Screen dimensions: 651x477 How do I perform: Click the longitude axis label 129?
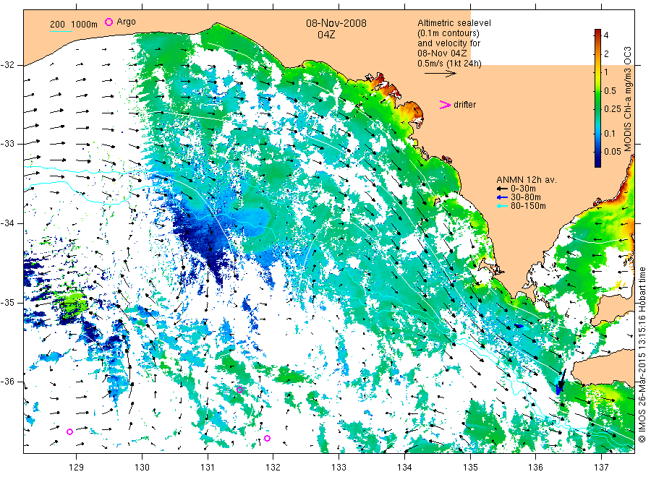click(x=77, y=468)
